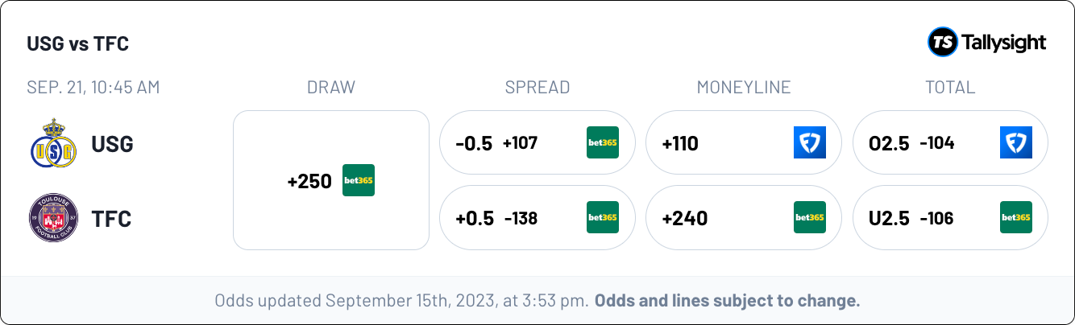Select the +250 draw odds
Screen dimensions: 1075x325
tap(331, 180)
